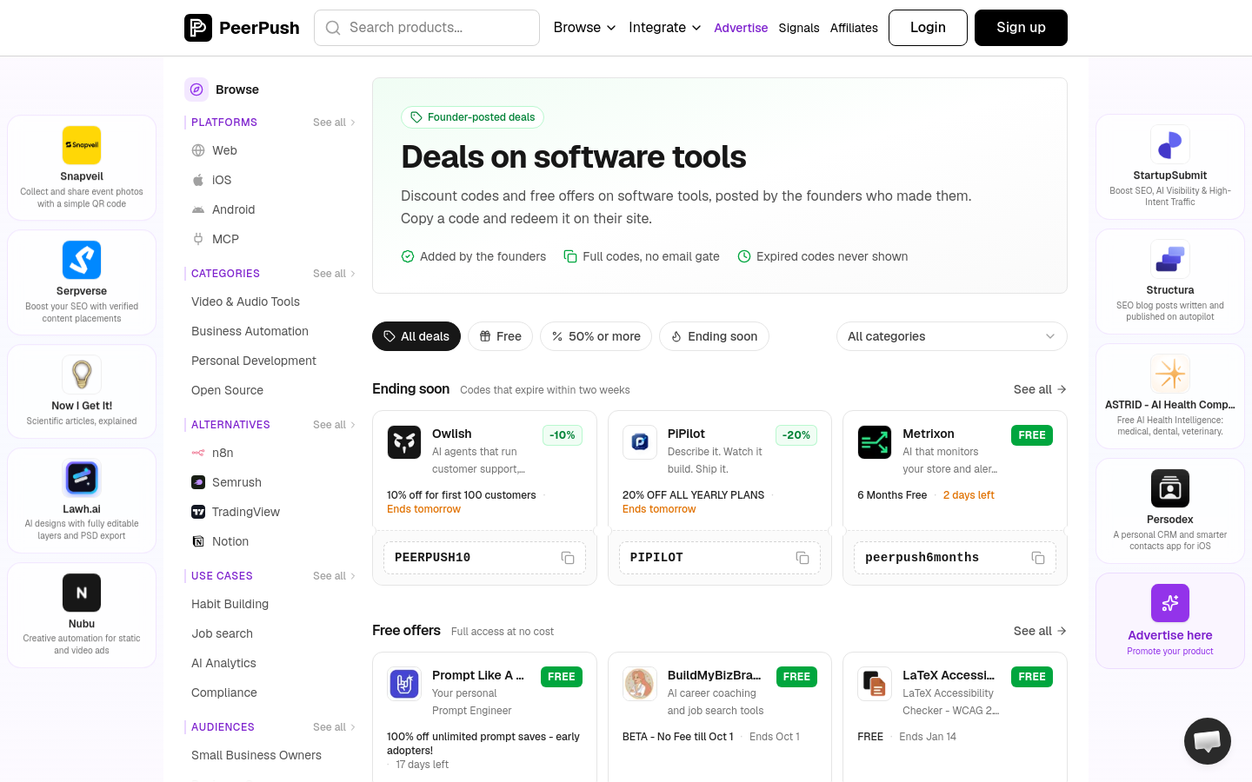Click the Metrixon product logo
This screenshot has width=1252, height=782.
coord(875,442)
